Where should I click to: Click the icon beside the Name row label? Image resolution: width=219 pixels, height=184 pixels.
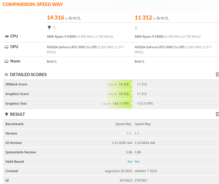click(x=7, y=61)
